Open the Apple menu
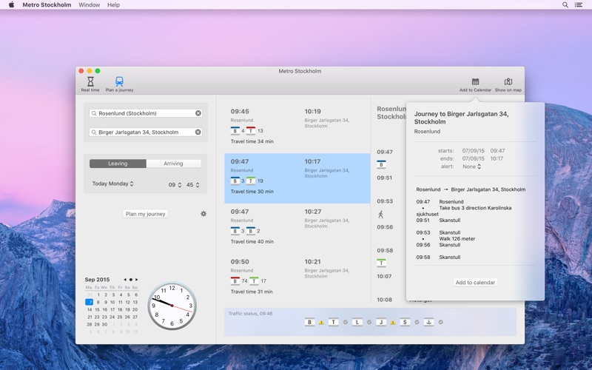 (11, 5)
